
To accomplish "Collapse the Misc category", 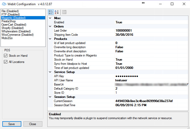I will pos(50,18).
